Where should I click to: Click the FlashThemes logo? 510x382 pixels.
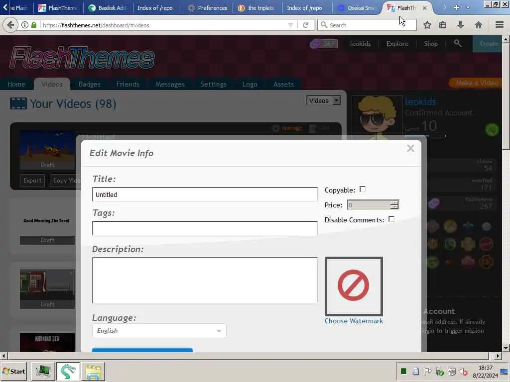click(82, 58)
